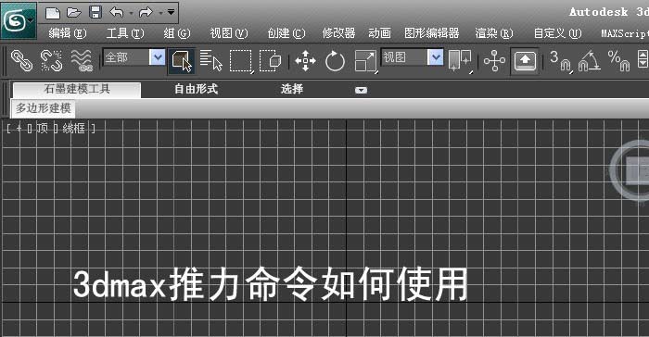Choose the Rectangular Selection Region tool
Image resolution: width=649 pixels, height=337 pixels.
[241, 61]
